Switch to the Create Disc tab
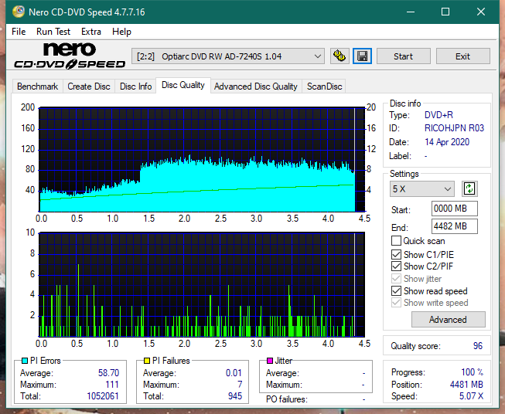505x414 pixels. (89, 87)
